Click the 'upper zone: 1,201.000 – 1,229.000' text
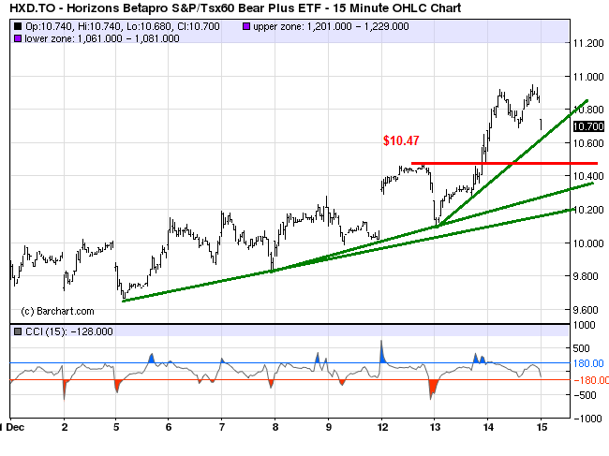 click(x=331, y=26)
